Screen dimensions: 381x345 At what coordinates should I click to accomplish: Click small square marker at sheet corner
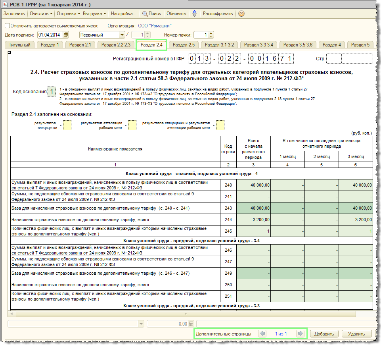9,53
